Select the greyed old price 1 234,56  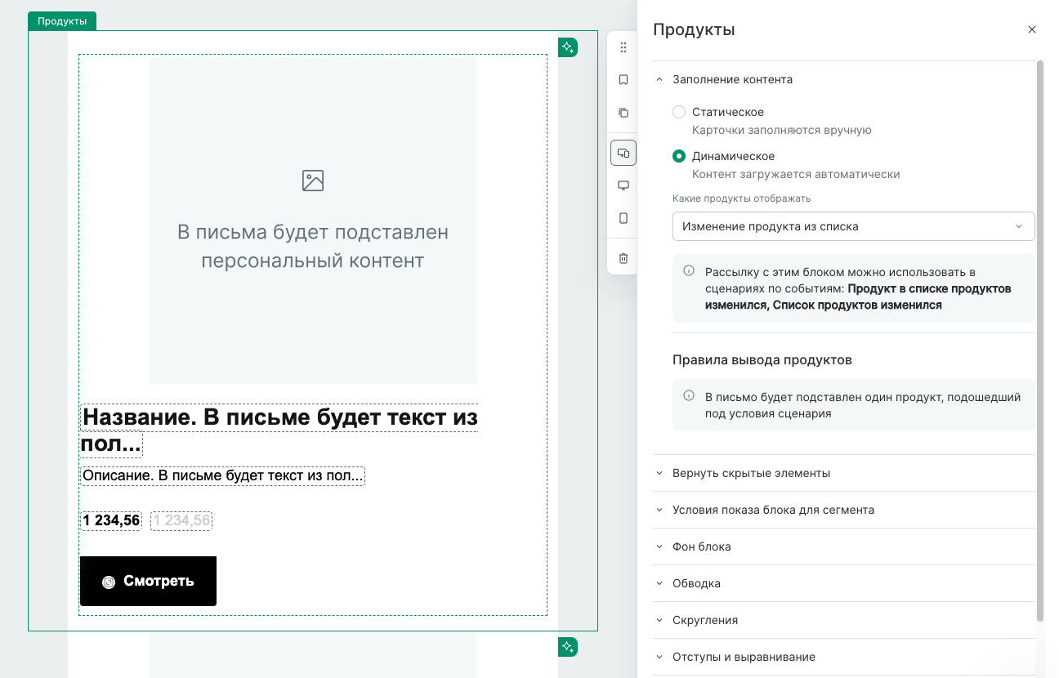point(181,520)
